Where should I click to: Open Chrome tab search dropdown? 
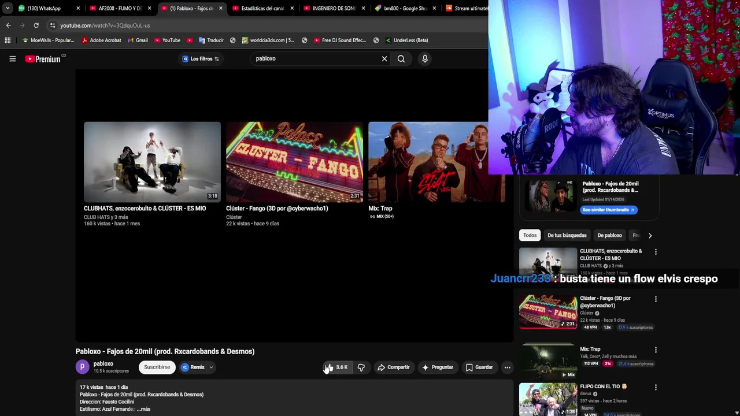7,8
